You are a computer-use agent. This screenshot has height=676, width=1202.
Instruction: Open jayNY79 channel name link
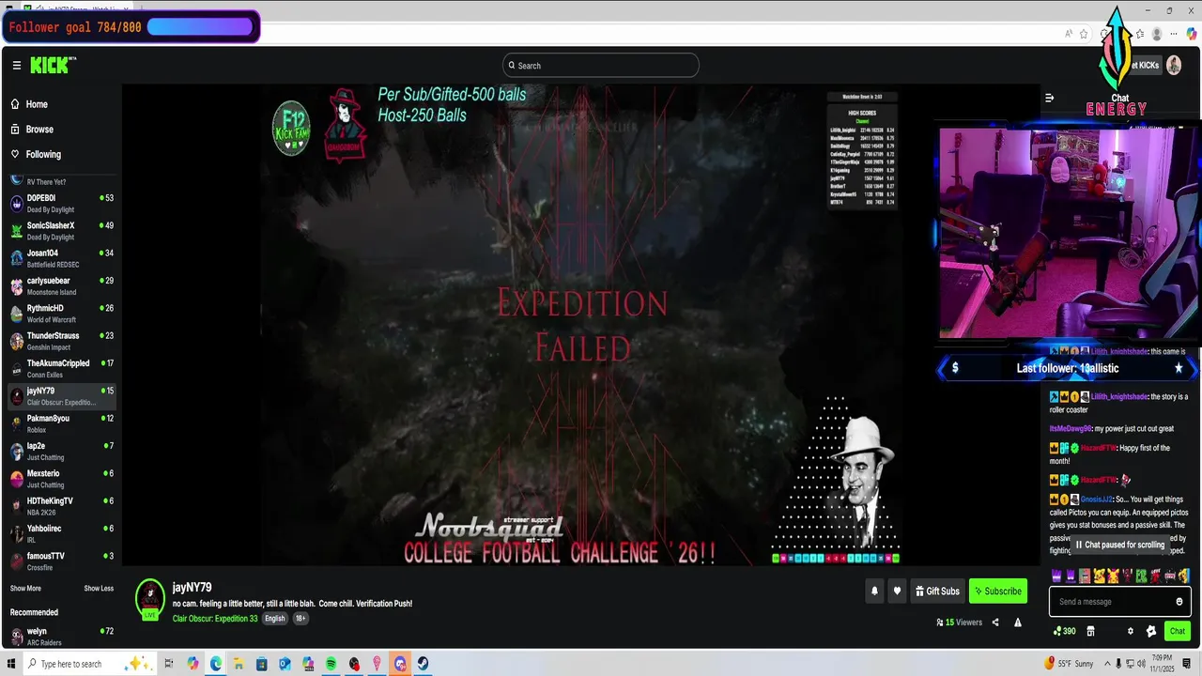tap(192, 588)
